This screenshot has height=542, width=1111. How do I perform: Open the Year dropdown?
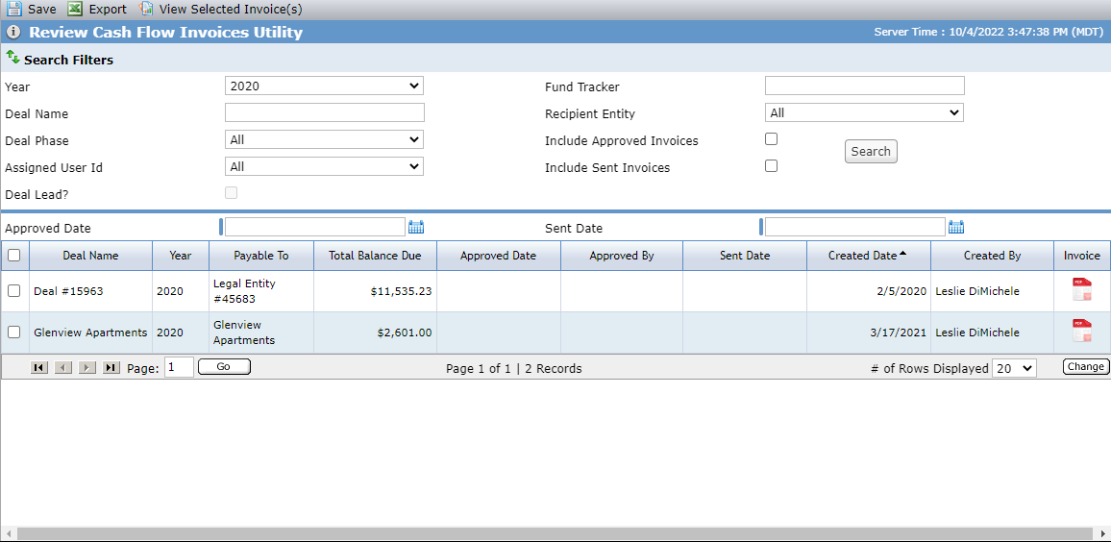(x=325, y=86)
